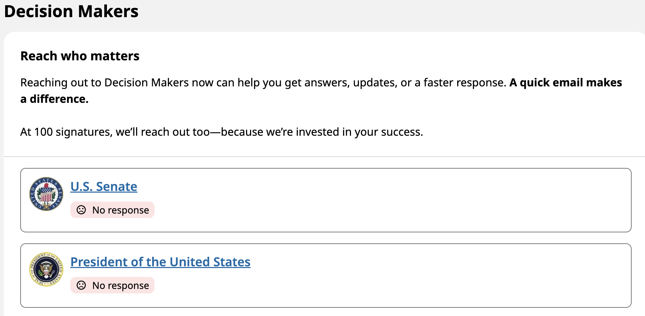Click the horizontal divider above the Senate card
Viewport: 645px width, 316px height.
pos(324,157)
